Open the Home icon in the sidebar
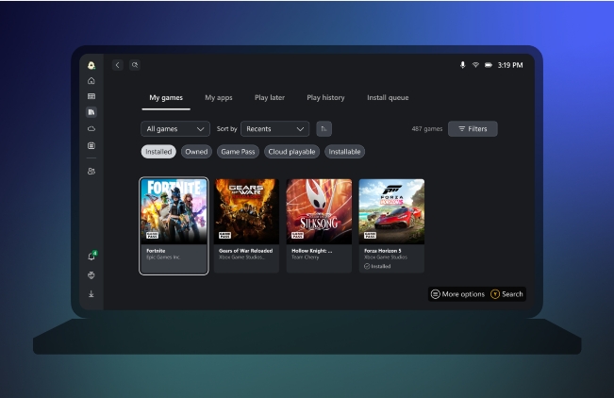 click(91, 81)
